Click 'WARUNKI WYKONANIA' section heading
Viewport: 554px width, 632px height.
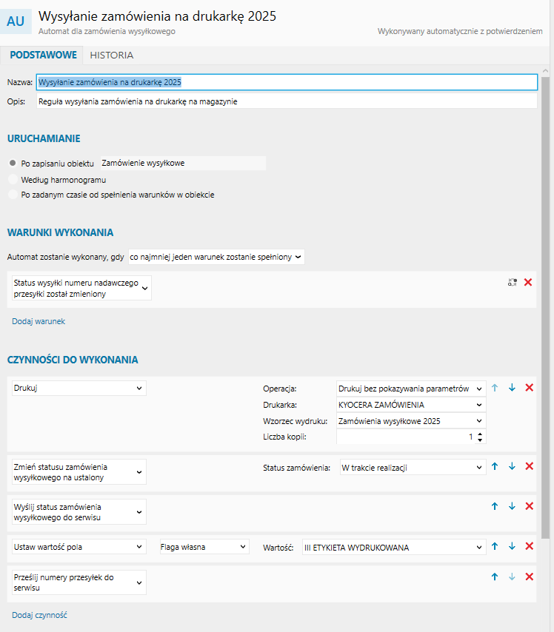(x=61, y=232)
